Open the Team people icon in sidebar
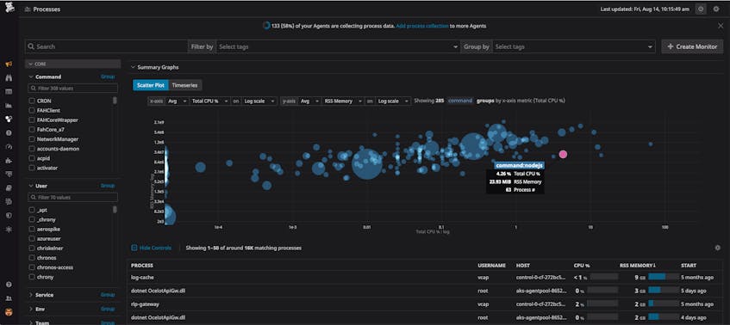Screen dimensions: 730x325 [x=9, y=298]
